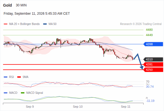Viewport: 164px width, 111px height.
Task: Click the Sep 9 date axis label
Action: click(30, 107)
